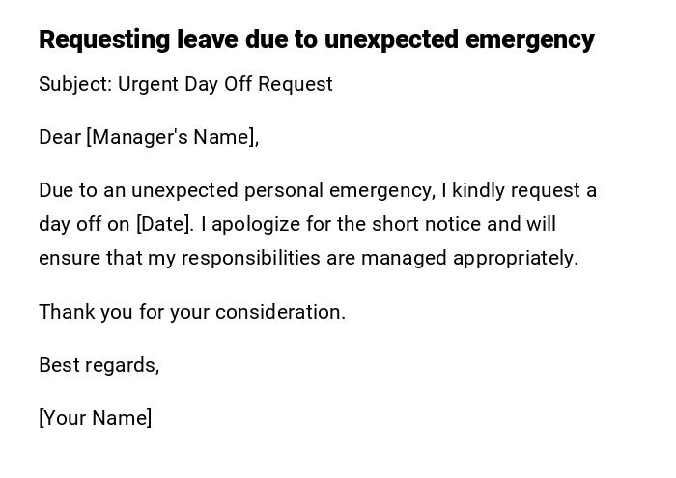Click 'Thank you for your consideration.' line

click(x=191, y=312)
